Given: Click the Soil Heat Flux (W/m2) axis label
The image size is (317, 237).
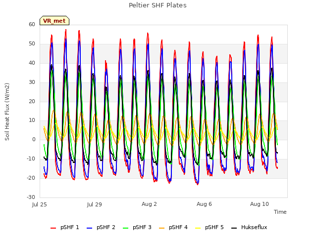Looking at the screenshot, I should click(x=7, y=112).
